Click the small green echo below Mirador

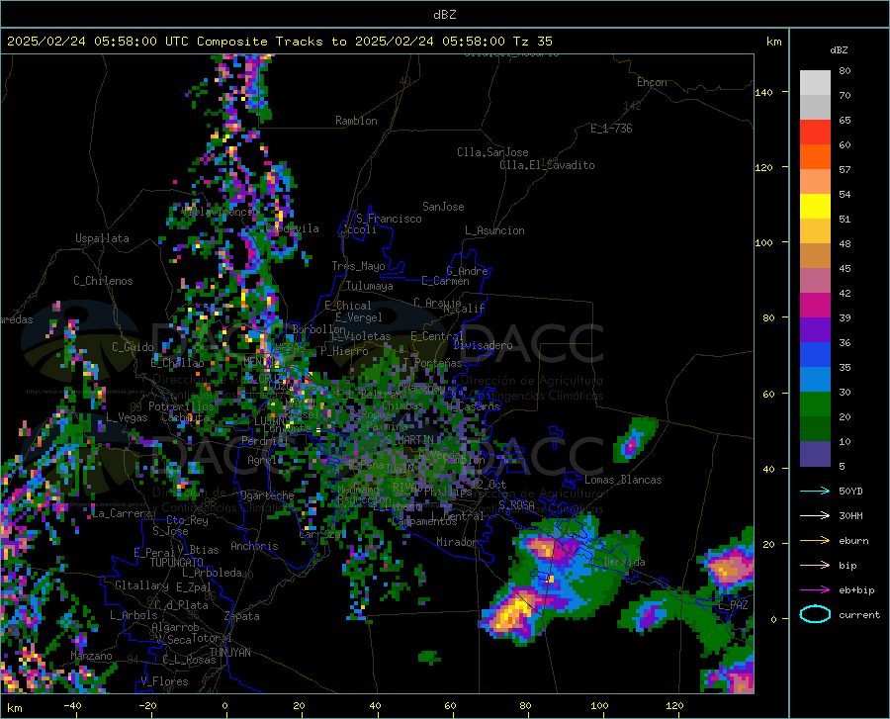[430, 657]
